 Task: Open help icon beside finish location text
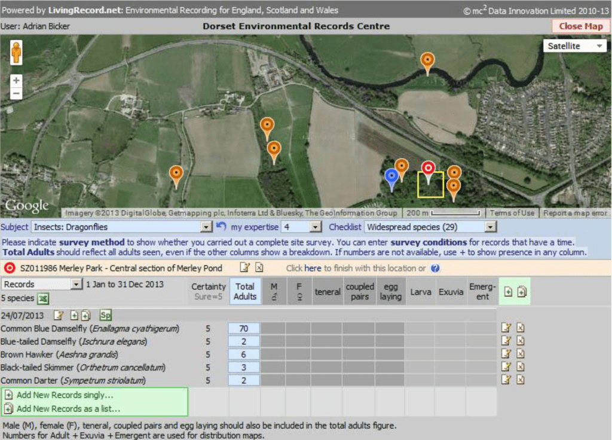(x=435, y=268)
